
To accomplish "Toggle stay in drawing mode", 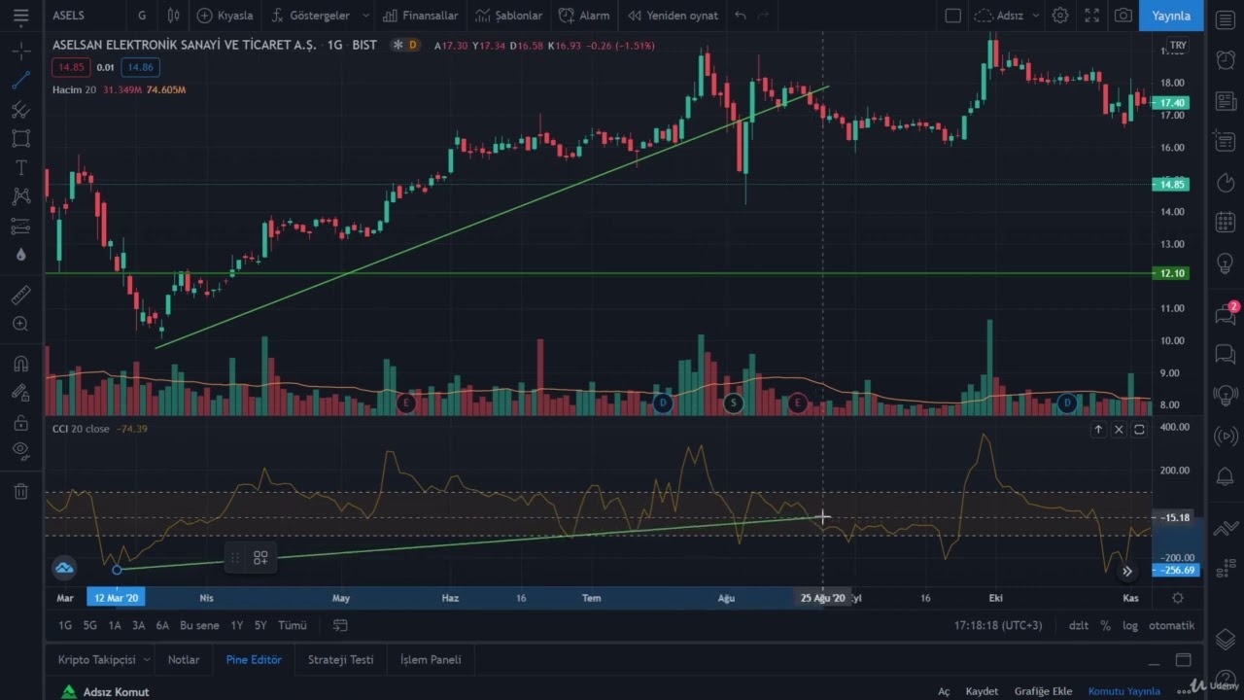I will [x=20, y=393].
